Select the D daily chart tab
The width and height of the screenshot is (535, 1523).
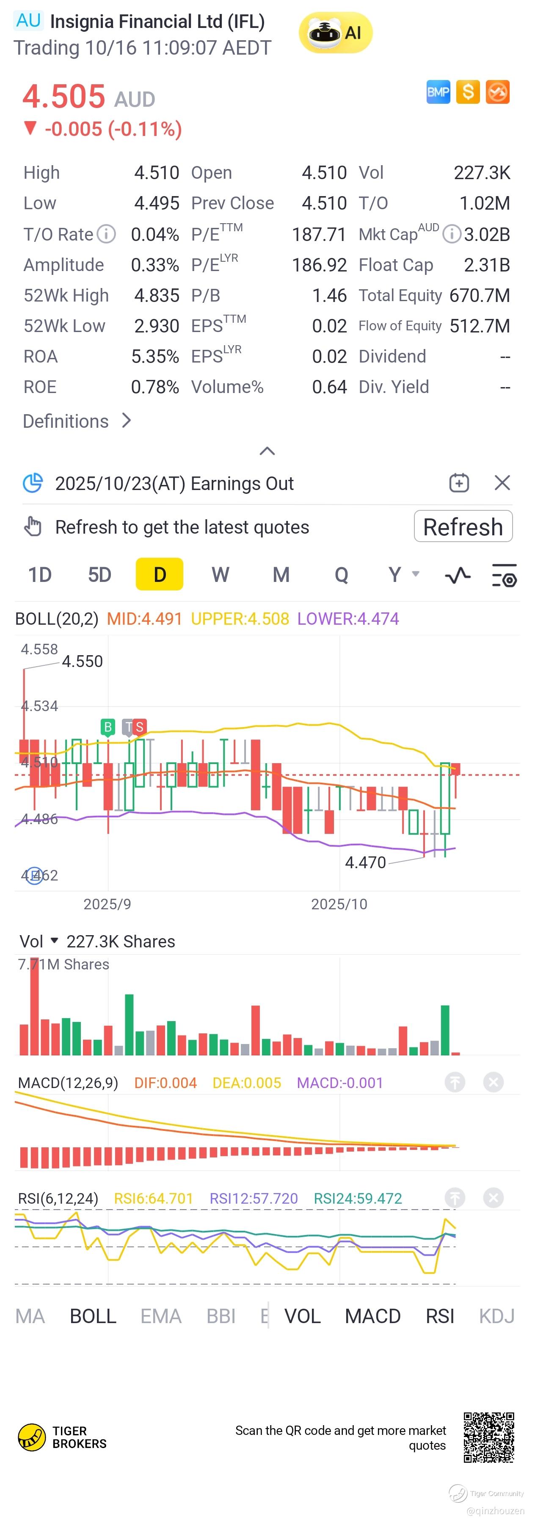(160, 574)
